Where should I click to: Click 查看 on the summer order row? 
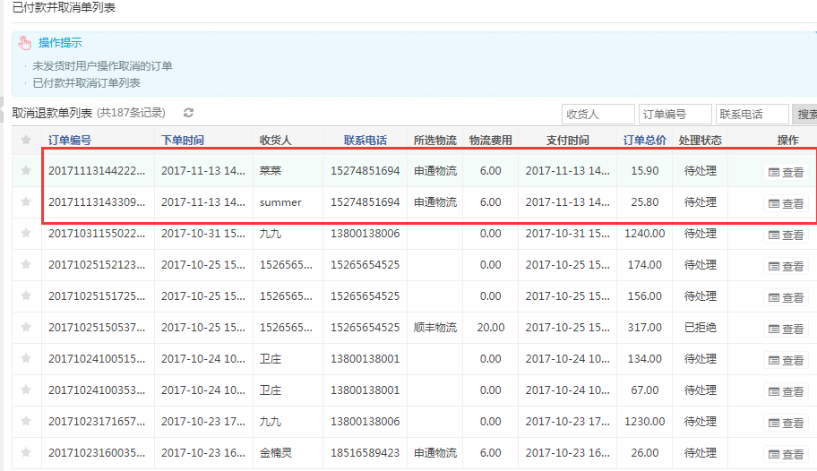[x=787, y=203]
